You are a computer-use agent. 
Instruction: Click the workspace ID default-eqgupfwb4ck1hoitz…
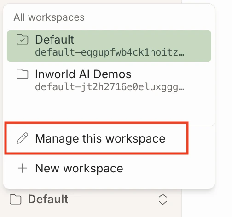coord(110,52)
